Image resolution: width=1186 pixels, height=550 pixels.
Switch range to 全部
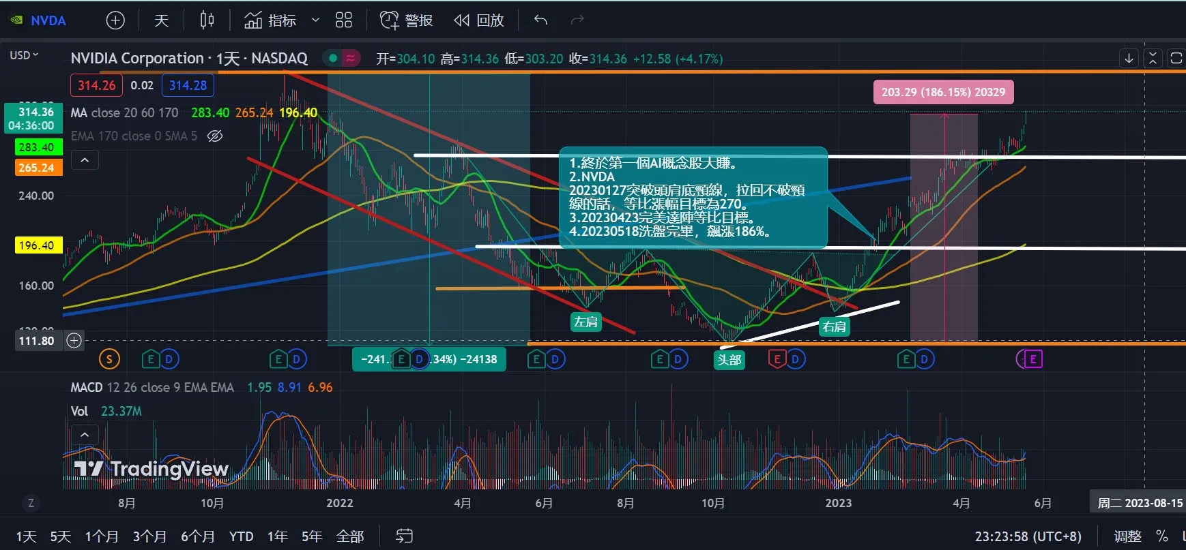[350, 536]
